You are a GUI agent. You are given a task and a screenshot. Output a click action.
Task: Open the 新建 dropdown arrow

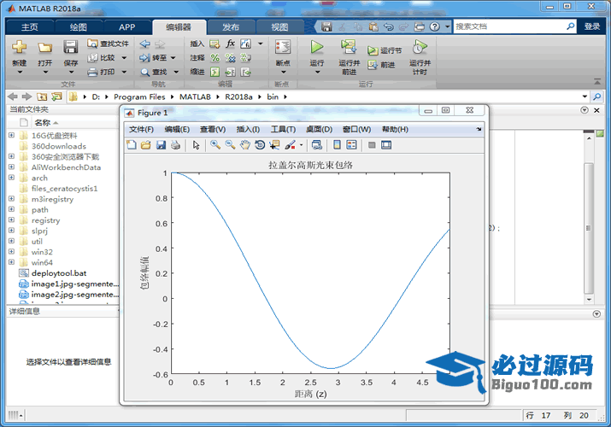[x=20, y=73]
